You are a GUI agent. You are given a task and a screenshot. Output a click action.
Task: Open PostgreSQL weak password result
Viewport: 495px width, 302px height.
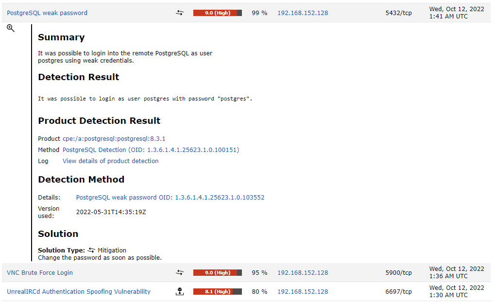point(47,13)
